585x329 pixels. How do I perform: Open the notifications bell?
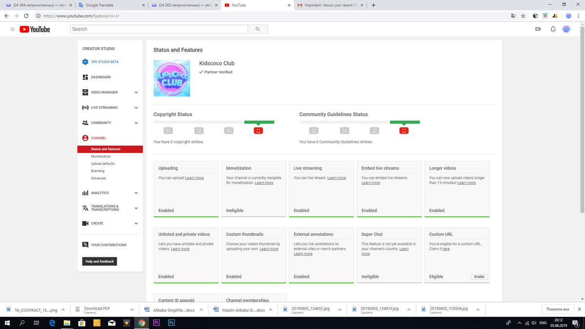click(x=553, y=29)
